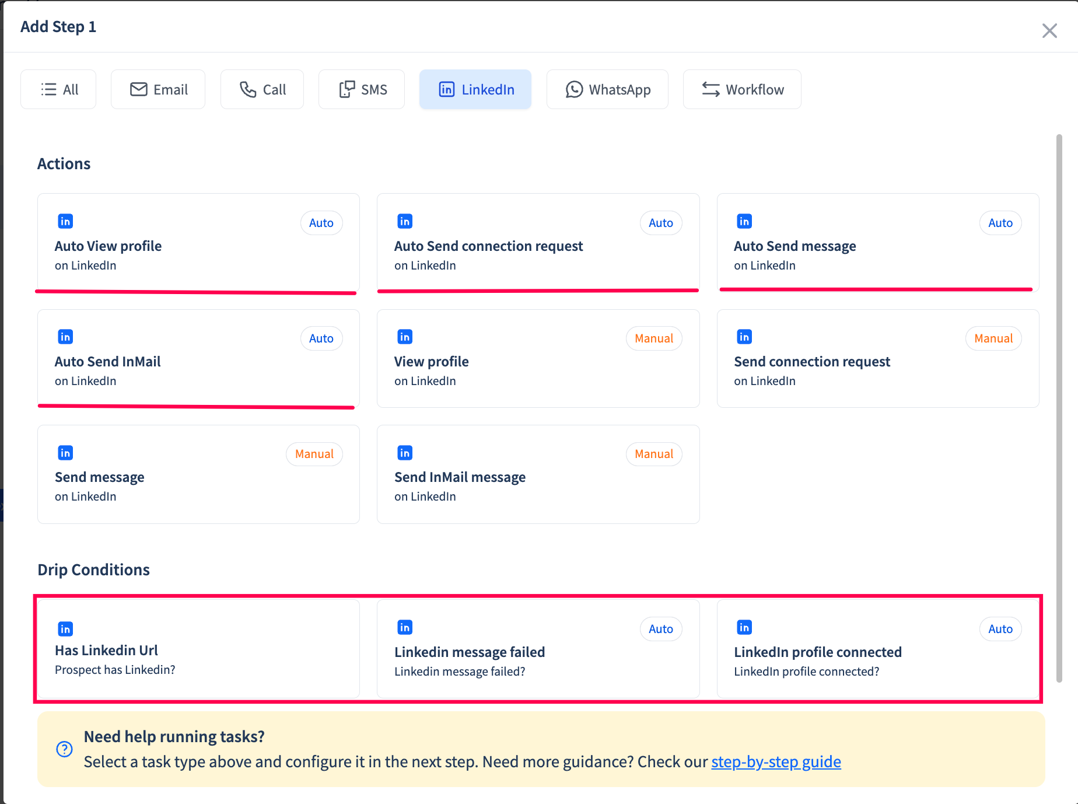Add LinkedIn profile connected drip condition

[878, 649]
